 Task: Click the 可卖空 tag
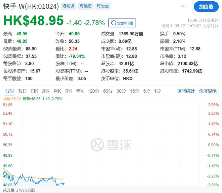click(102, 6)
